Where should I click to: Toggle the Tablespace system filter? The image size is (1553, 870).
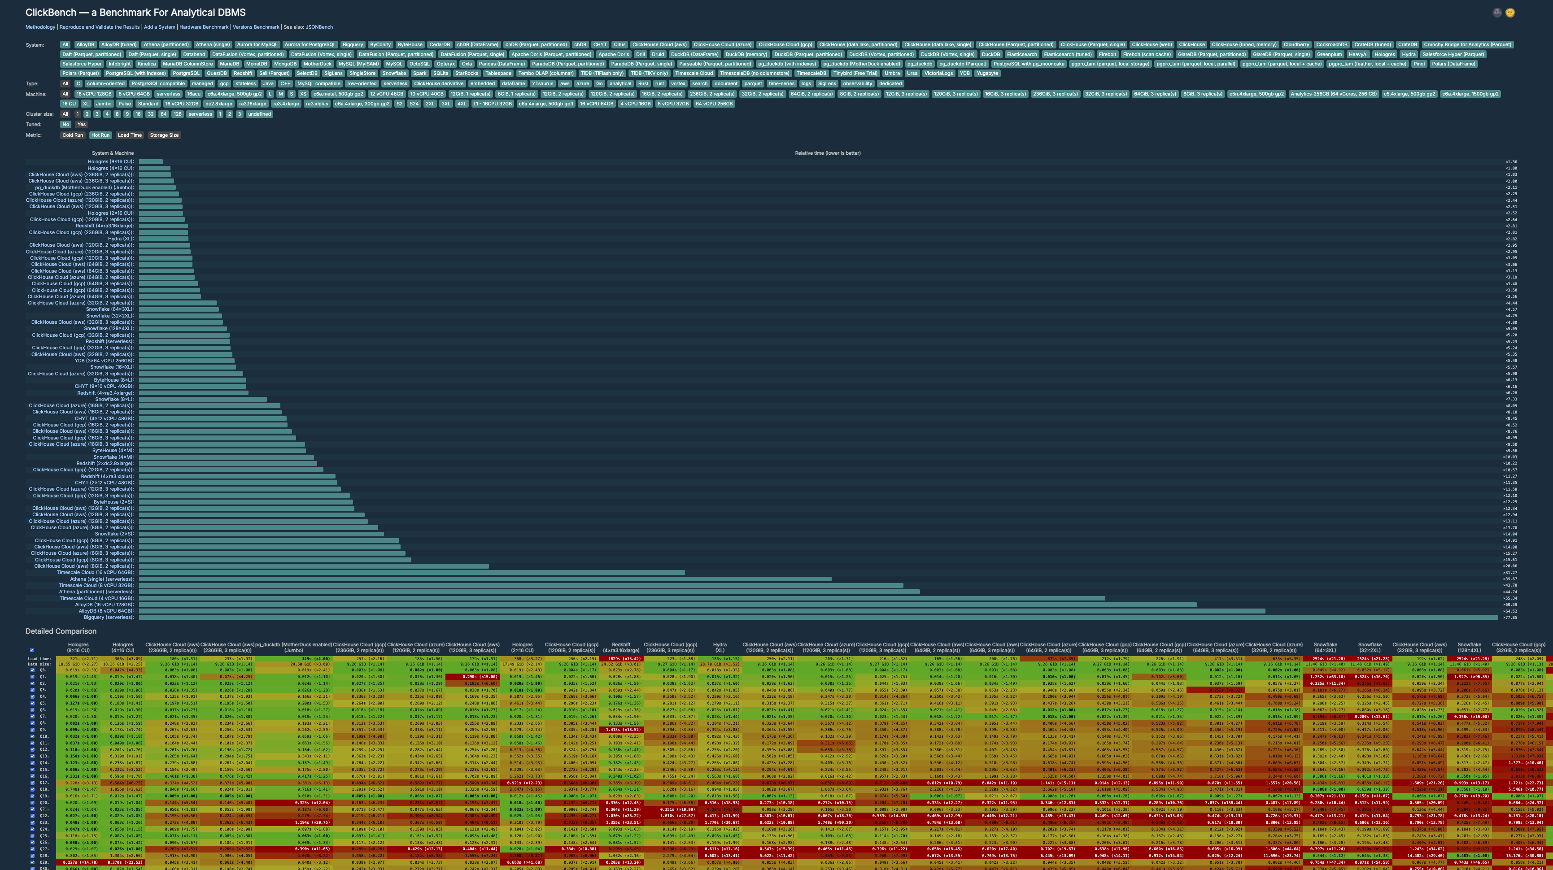498,74
